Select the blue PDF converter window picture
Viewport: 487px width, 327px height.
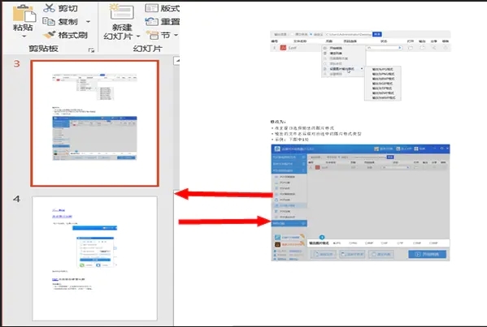tap(360, 203)
